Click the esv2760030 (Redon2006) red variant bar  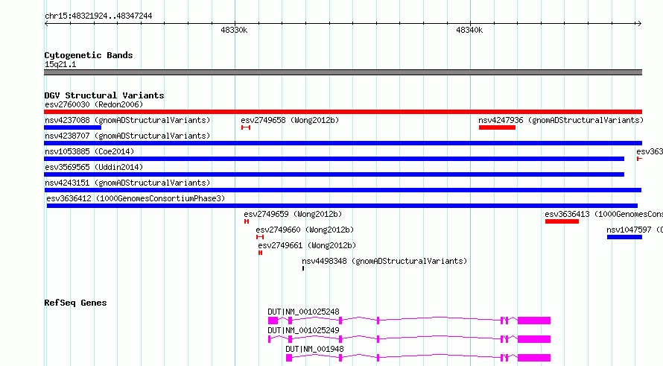343,112
